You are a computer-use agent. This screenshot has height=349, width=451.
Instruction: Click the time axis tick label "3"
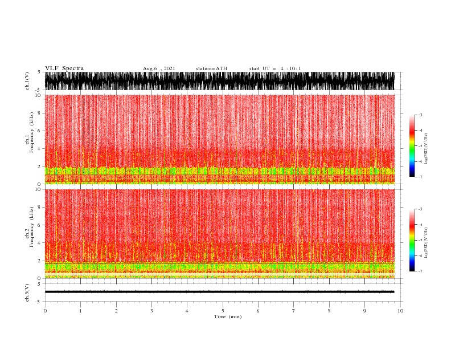[151, 311]
